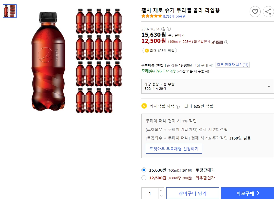Click info icon beside the 와우할인가 price
Viewport: 277px width, 202px height.
coord(226,43)
